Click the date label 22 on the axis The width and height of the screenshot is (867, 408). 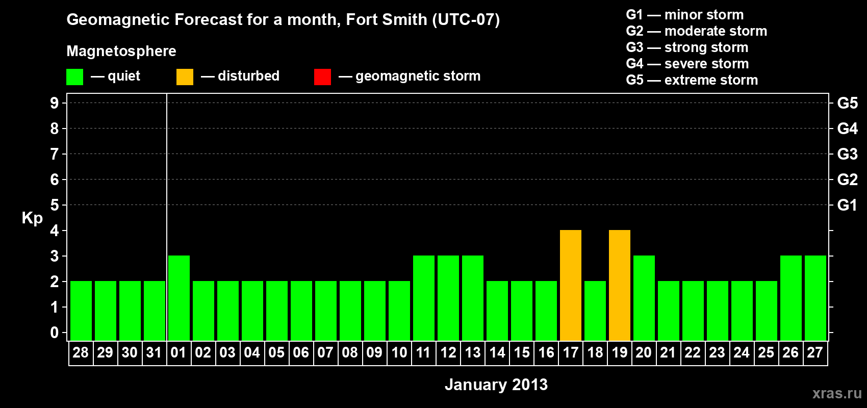click(693, 353)
